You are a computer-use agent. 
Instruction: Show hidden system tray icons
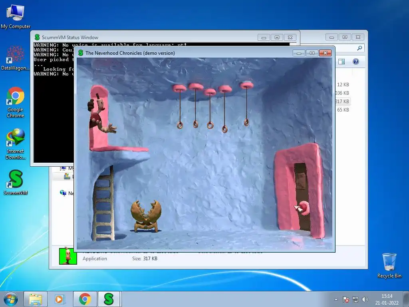point(336,299)
